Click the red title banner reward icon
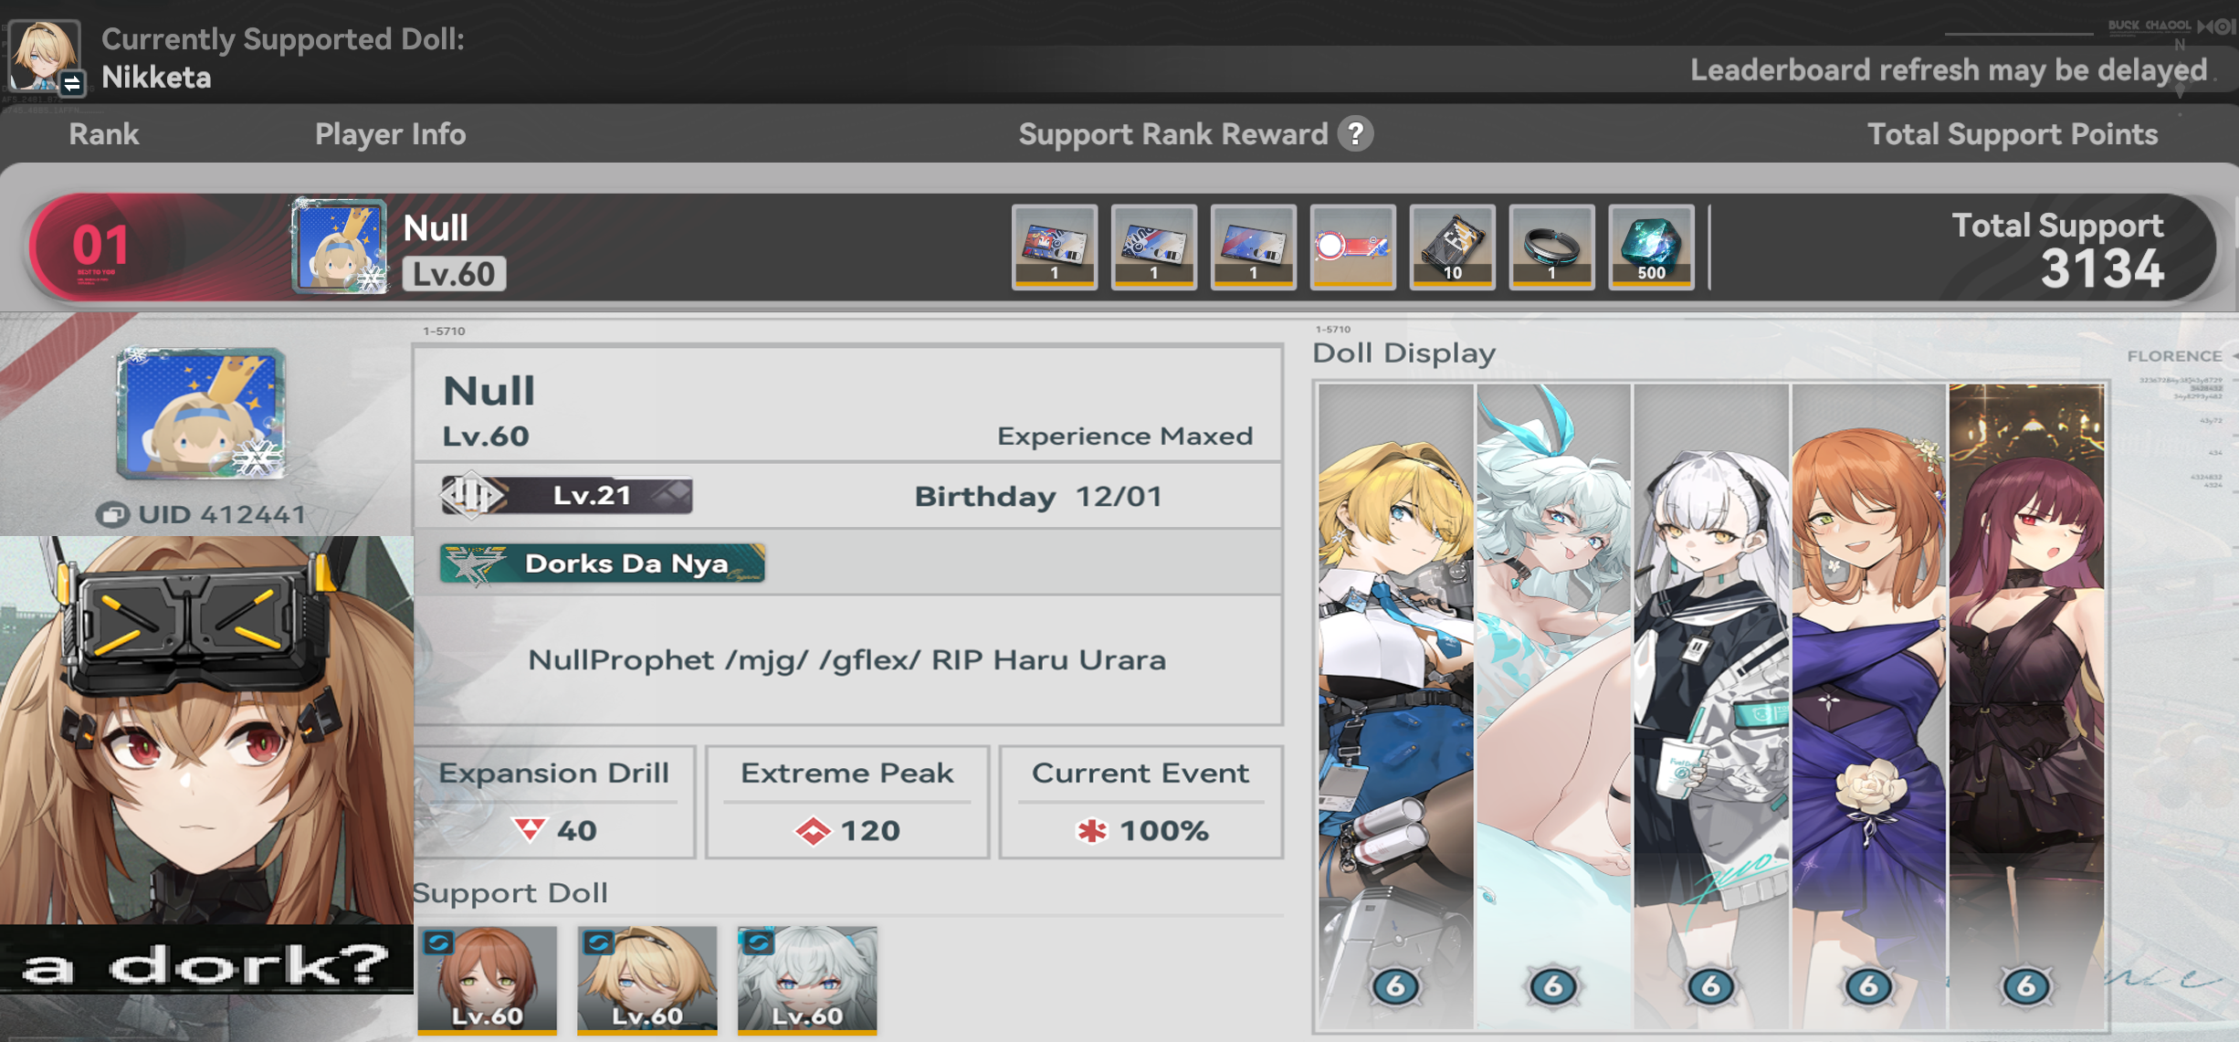2239x1042 pixels. [x=1352, y=247]
